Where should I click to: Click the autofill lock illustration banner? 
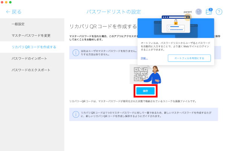pyautogui.click(x=176, y=27)
